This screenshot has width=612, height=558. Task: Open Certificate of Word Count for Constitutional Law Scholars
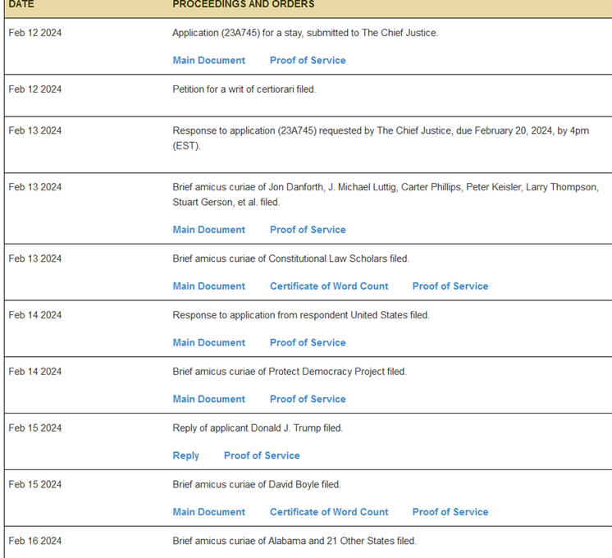(x=329, y=286)
